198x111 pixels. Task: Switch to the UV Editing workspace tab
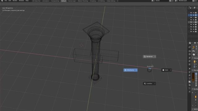click(x=101, y=1)
